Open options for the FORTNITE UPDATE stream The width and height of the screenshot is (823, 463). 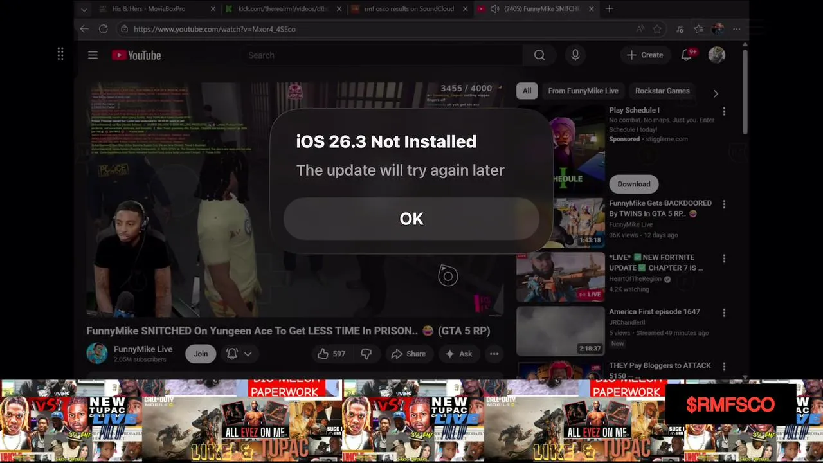(724, 259)
